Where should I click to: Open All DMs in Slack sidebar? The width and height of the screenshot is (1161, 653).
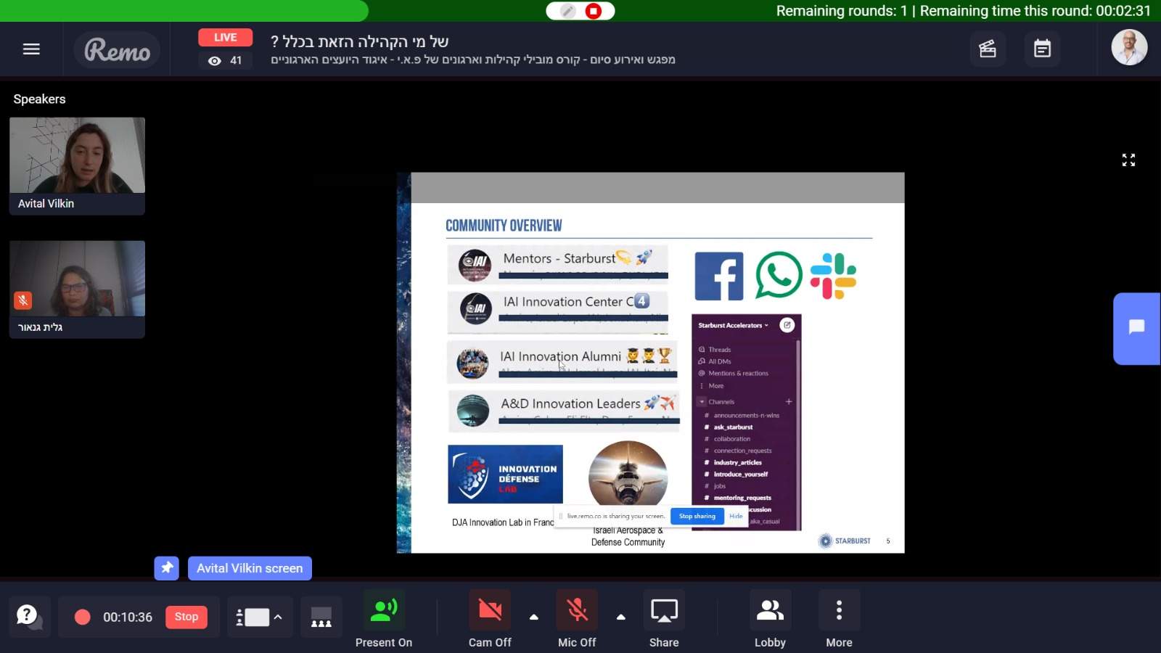click(720, 361)
